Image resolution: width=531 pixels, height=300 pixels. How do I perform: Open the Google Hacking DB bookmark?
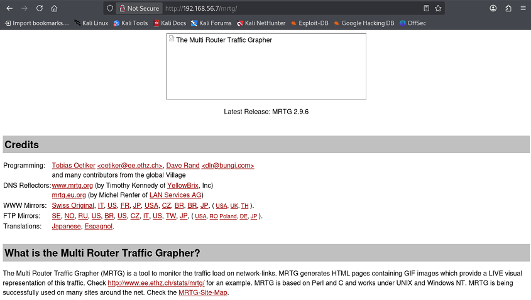click(x=364, y=23)
